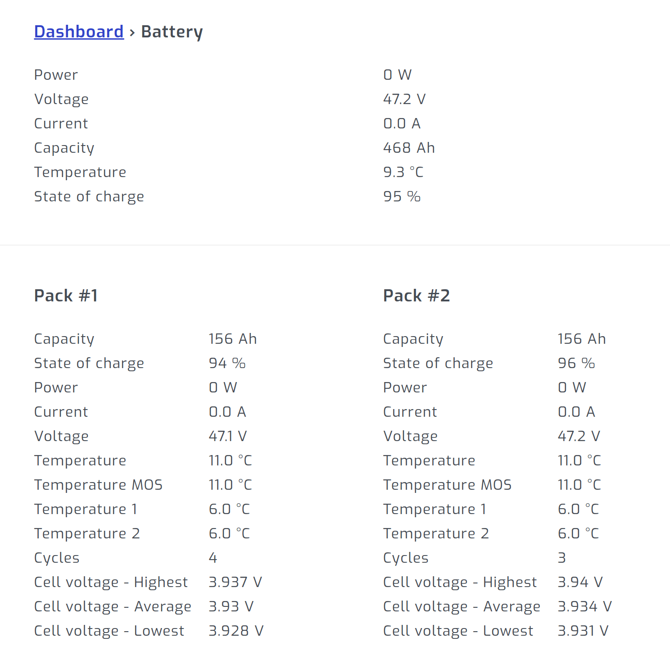The width and height of the screenshot is (670, 665).
Task: Select Pack #1 Cycles count 4
Action: click(212, 557)
